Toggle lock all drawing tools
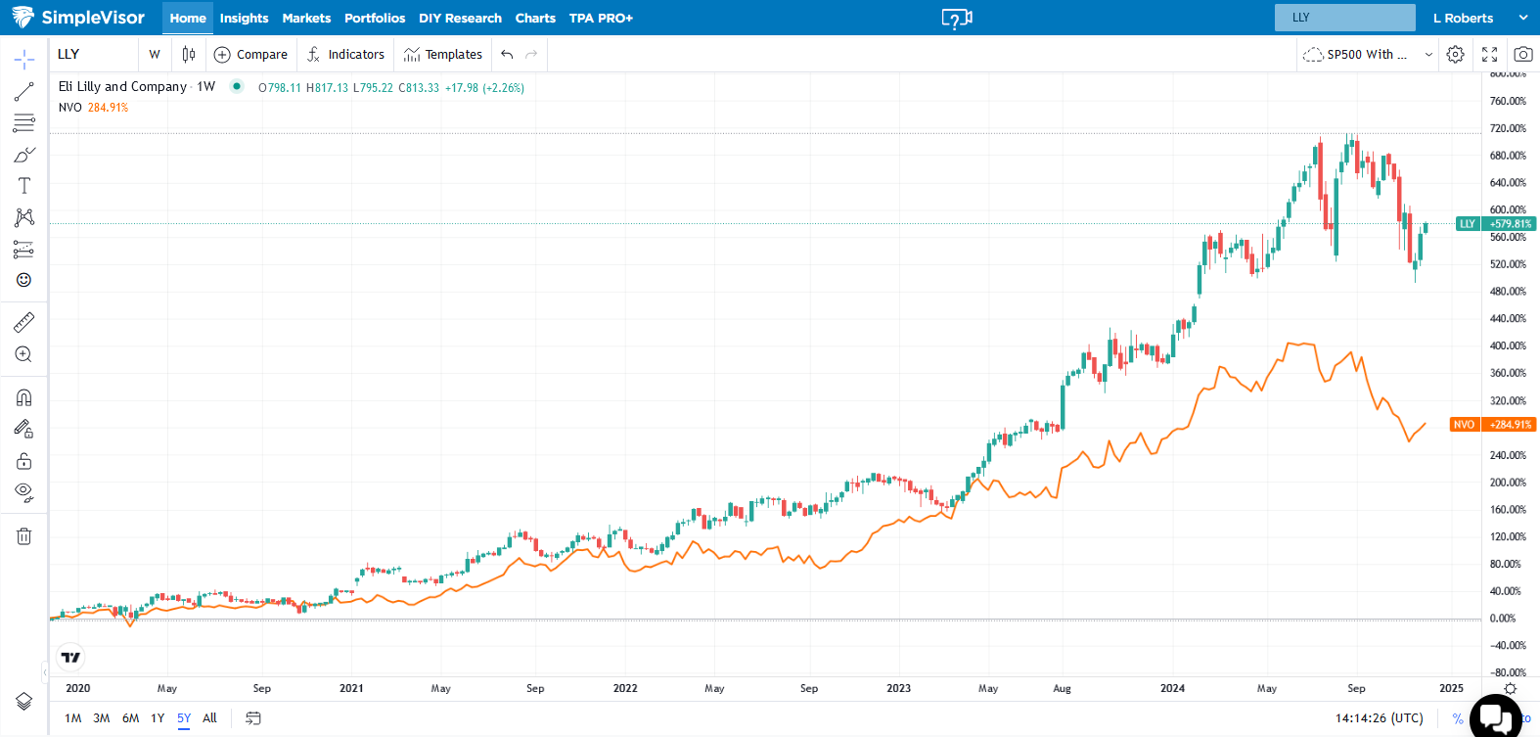The width and height of the screenshot is (1540, 737). click(x=24, y=460)
